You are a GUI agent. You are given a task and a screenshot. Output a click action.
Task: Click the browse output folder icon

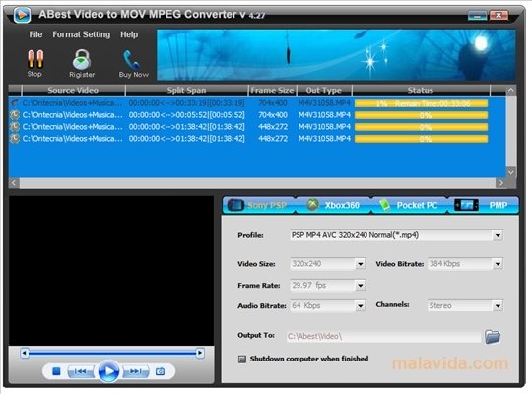[493, 336]
